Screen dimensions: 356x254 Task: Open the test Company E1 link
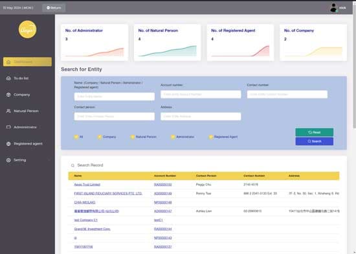86,220
